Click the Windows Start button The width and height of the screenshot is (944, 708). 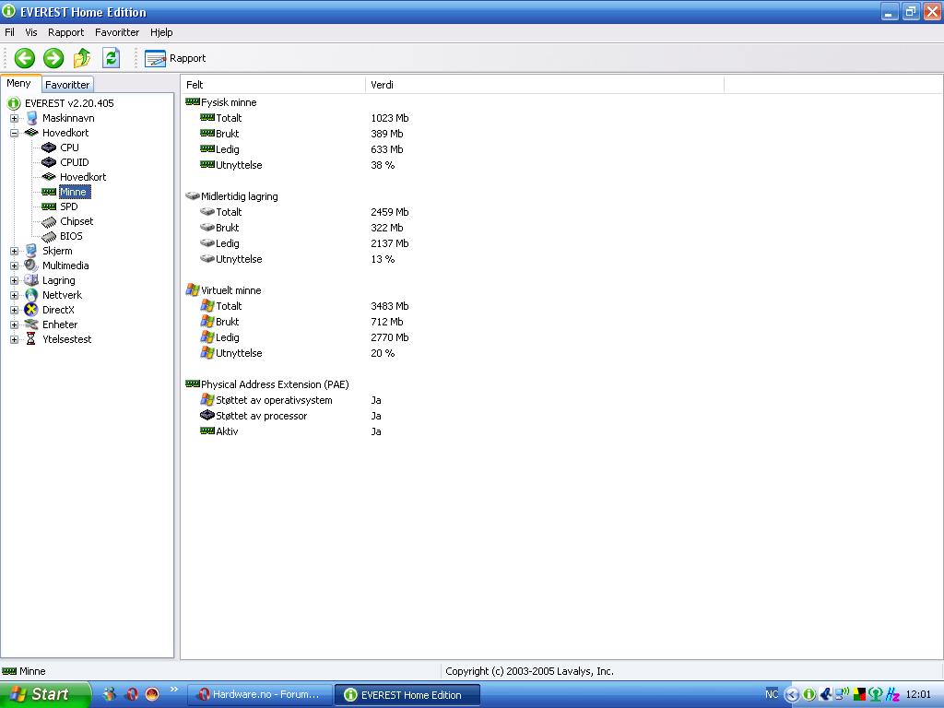[45, 695]
